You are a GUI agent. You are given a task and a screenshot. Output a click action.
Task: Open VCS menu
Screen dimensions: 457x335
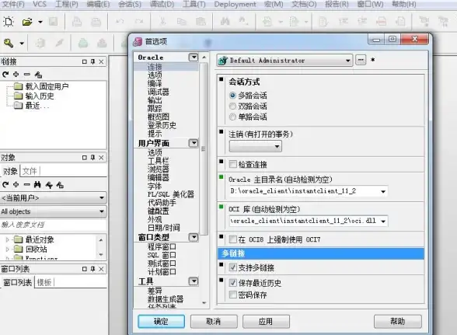point(40,5)
